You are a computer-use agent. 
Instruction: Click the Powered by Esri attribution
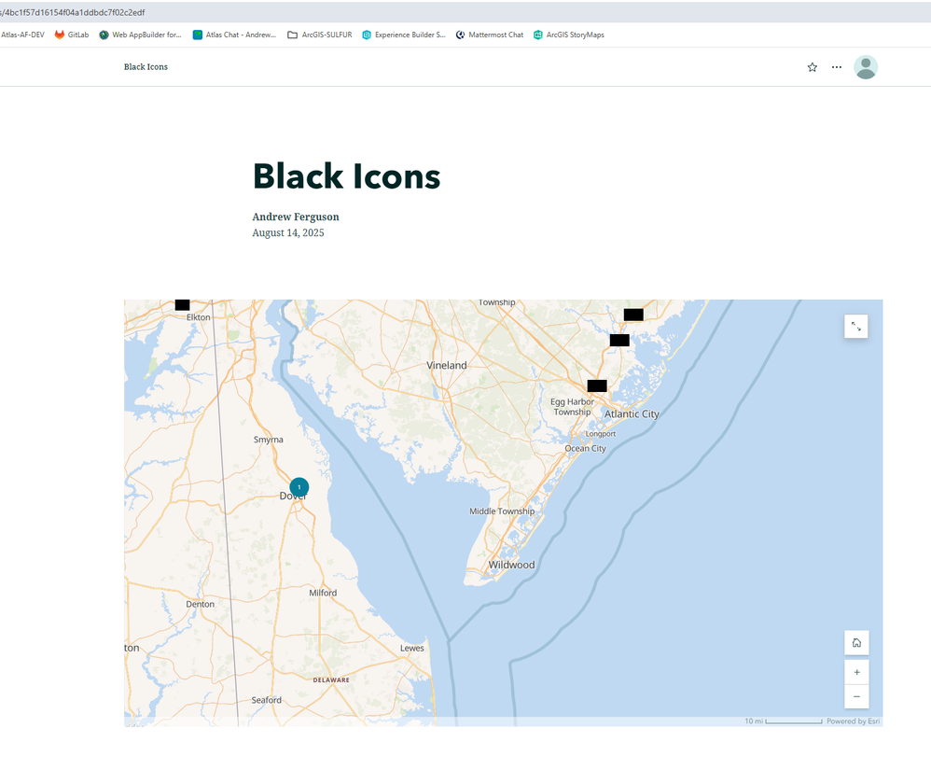(853, 721)
